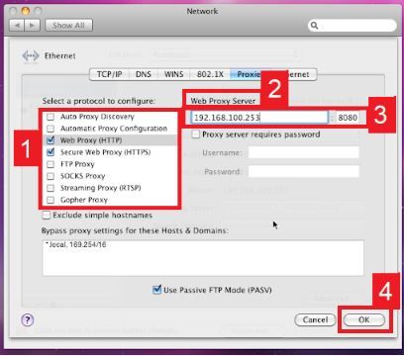This screenshot has width=404, height=356.
Task: Click the Ethernet interface icon
Action: pos(31,55)
